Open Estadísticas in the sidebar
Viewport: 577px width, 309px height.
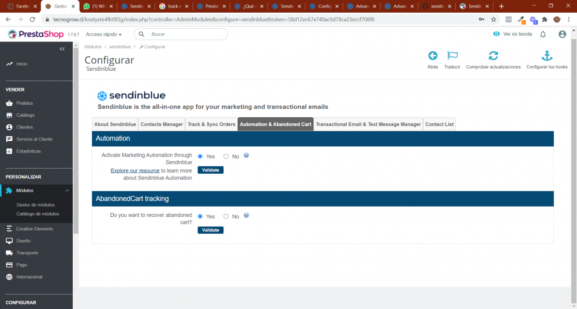(28, 151)
